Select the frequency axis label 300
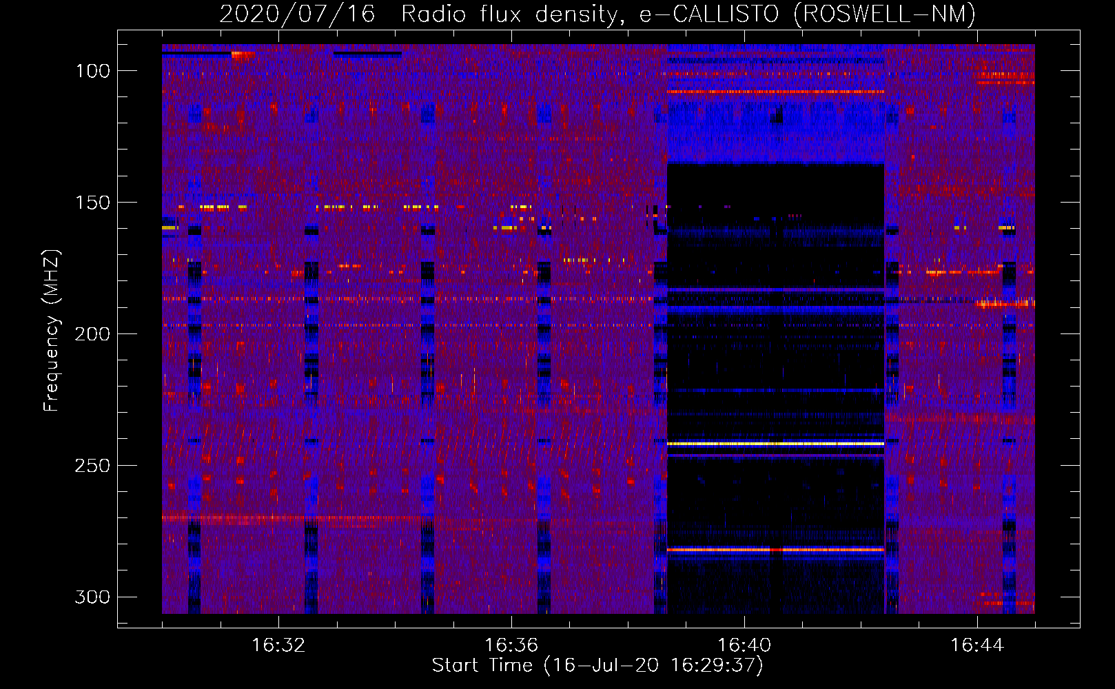Image resolution: width=1115 pixels, height=689 pixels. point(93,597)
